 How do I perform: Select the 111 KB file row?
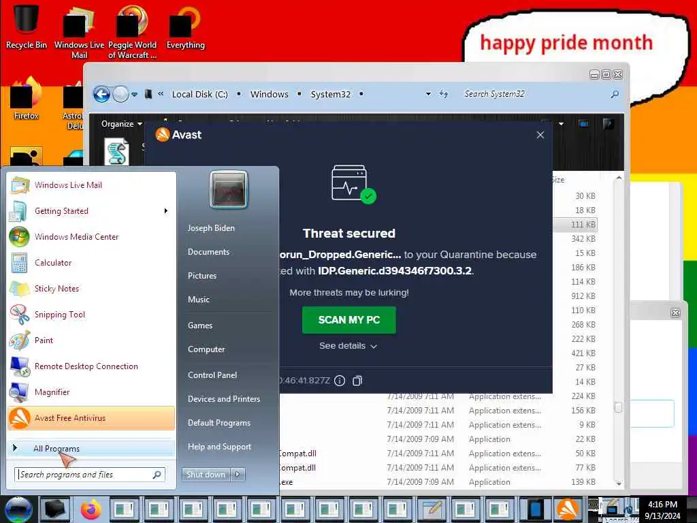[574, 225]
